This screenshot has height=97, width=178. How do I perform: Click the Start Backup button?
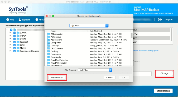pos(163,91)
